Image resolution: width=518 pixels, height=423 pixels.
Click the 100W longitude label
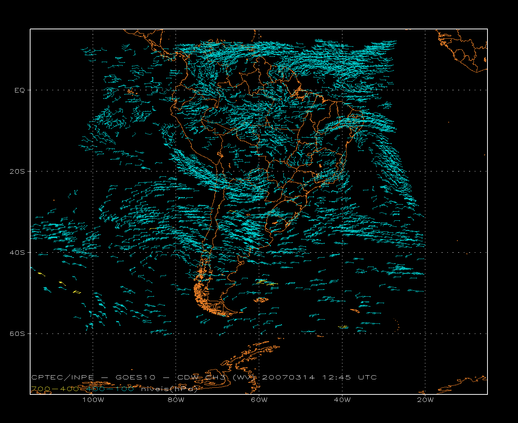[x=93, y=400]
